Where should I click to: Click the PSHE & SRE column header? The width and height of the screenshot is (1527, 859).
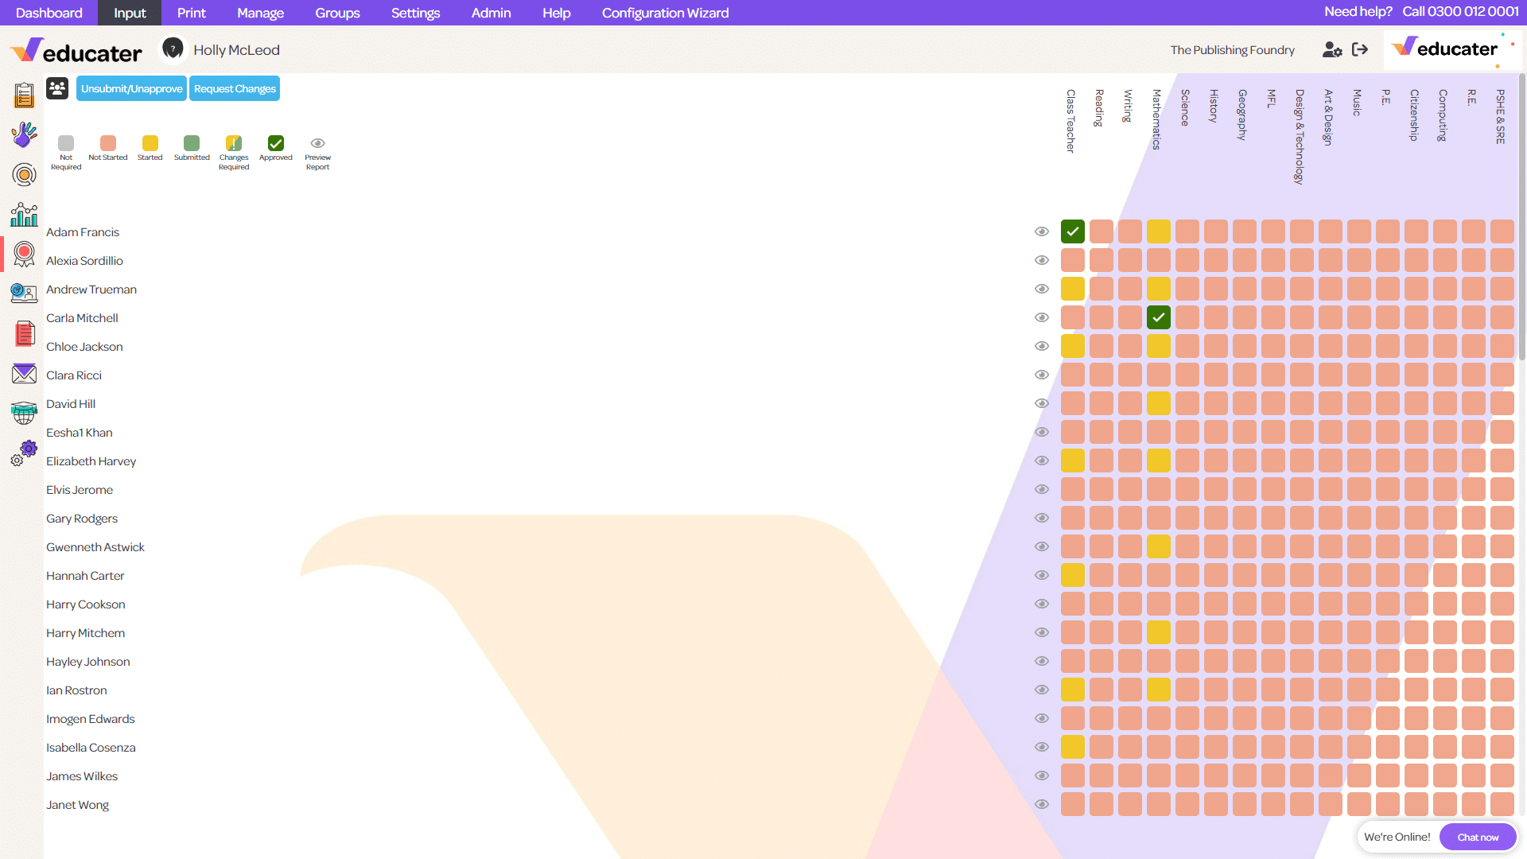1501,116
